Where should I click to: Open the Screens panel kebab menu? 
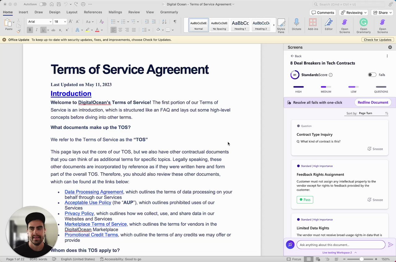coord(387,56)
